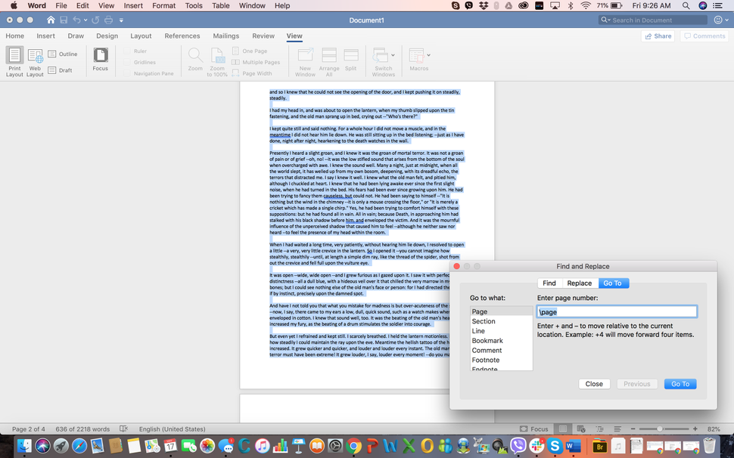The image size is (734, 458).
Task: Switch to Web Layout view
Action: tap(34, 60)
